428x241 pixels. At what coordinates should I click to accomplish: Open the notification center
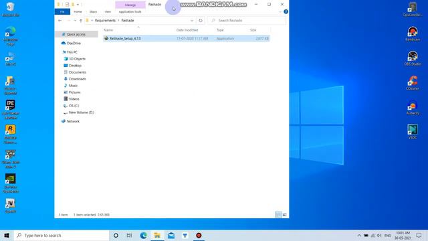point(419,235)
